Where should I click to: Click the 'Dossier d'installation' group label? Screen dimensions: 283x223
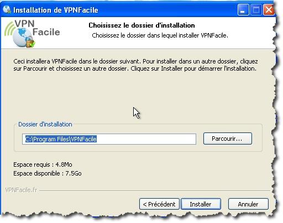(x=45, y=124)
